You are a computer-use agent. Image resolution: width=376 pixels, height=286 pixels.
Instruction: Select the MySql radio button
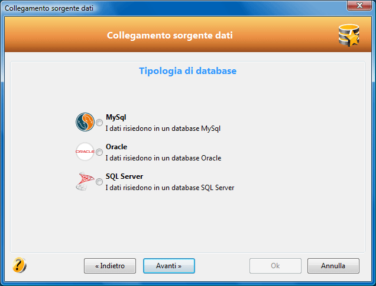[x=99, y=123]
